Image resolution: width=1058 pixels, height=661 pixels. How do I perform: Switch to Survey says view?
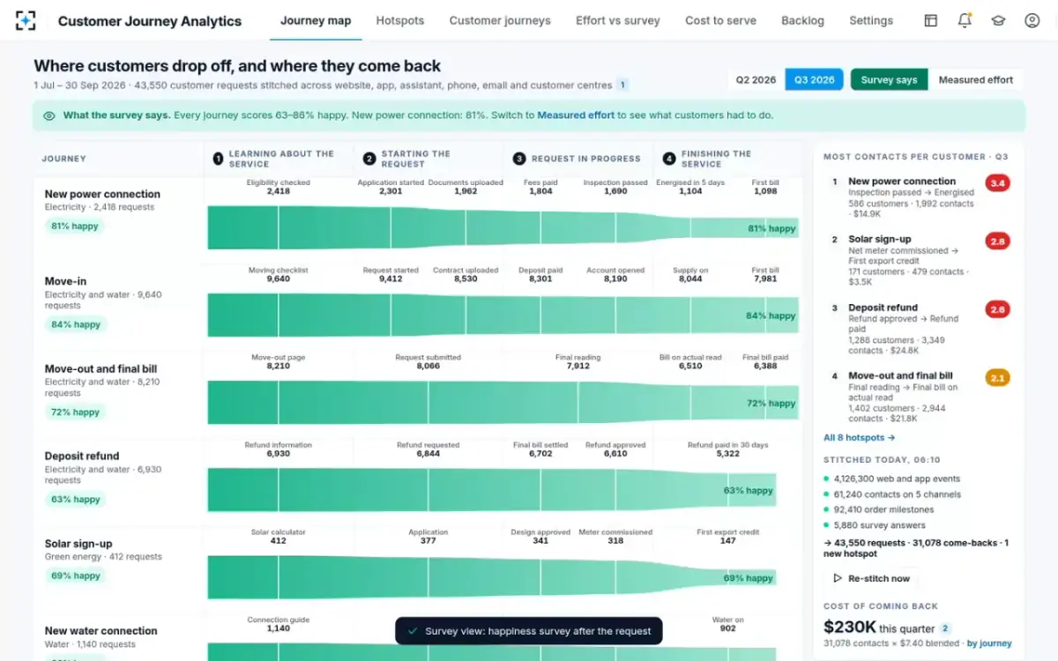point(889,80)
